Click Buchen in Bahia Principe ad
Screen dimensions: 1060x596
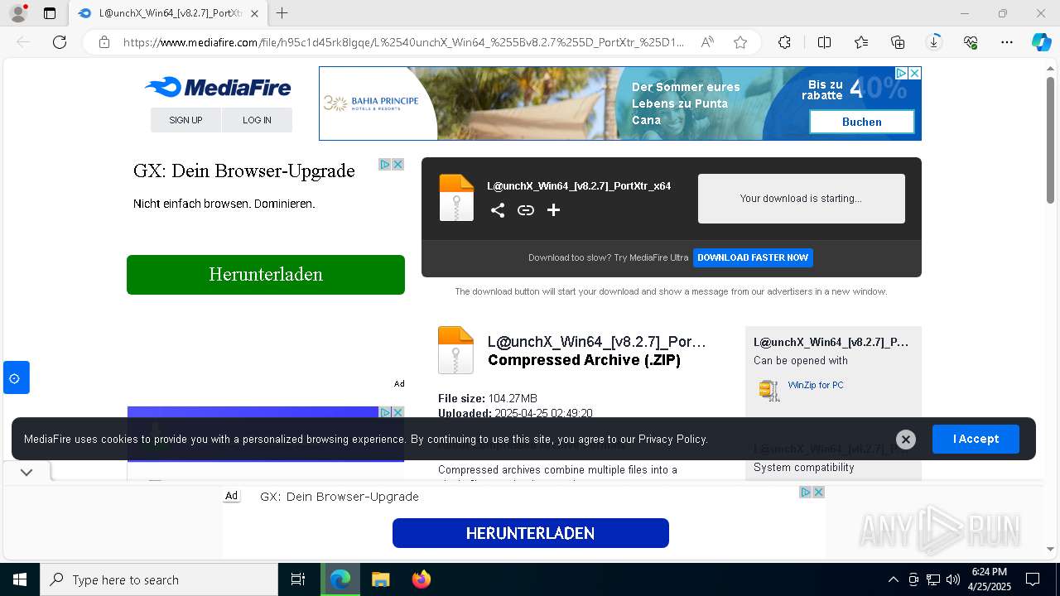pos(861,122)
